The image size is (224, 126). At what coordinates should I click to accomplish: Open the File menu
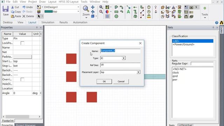click(x=8, y=2)
